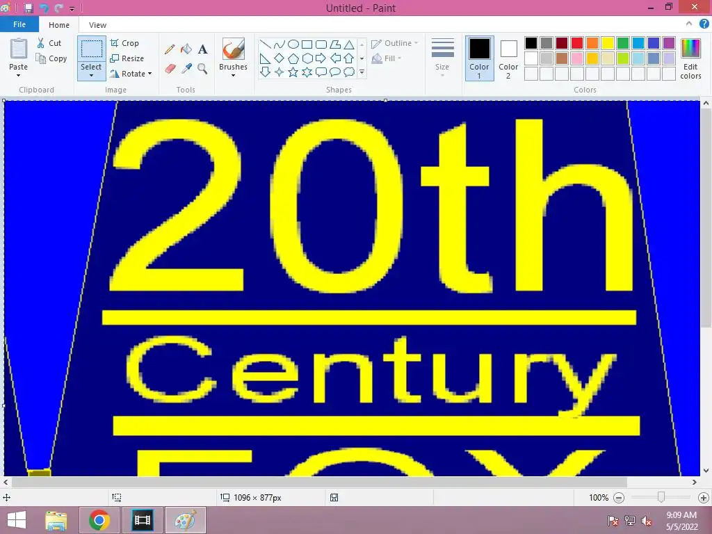
Task: Click the rectangular Select tool button
Action: (x=91, y=49)
